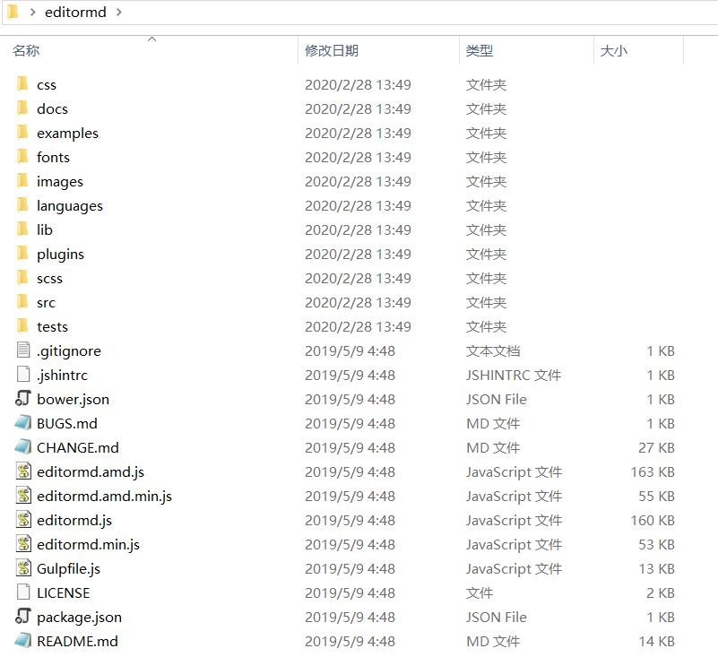Click the editormd.min.js script icon
Screen dimensions: 718x657
tap(23, 544)
